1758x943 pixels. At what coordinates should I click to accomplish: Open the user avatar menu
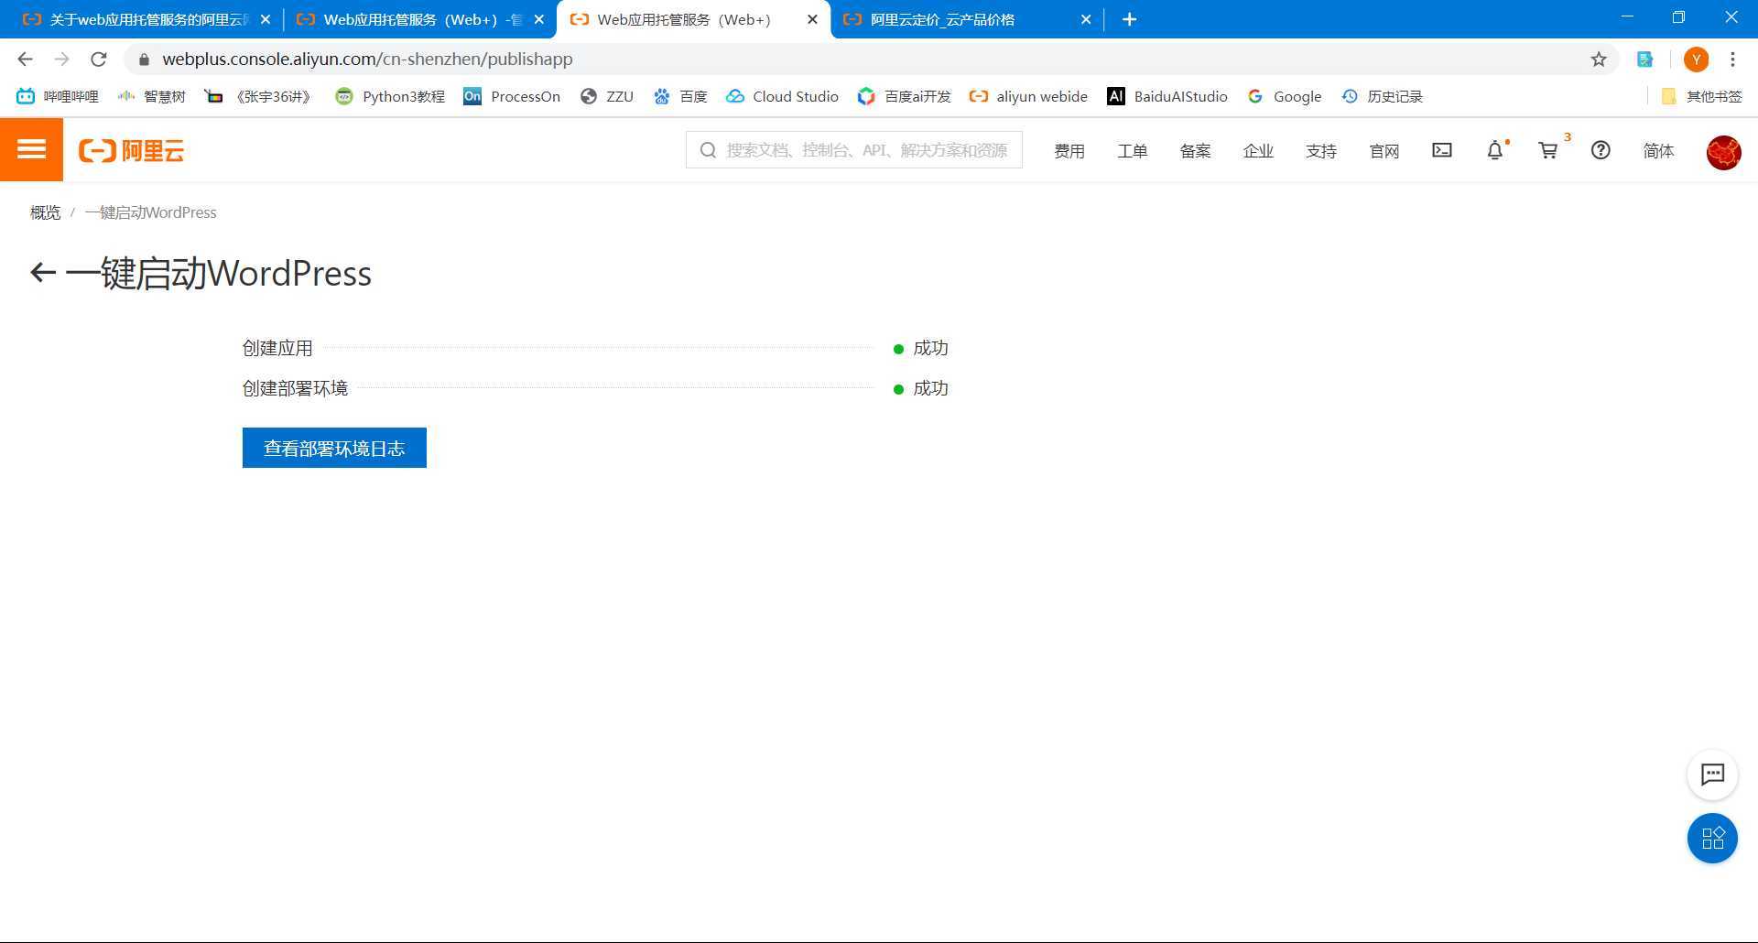[1723, 152]
